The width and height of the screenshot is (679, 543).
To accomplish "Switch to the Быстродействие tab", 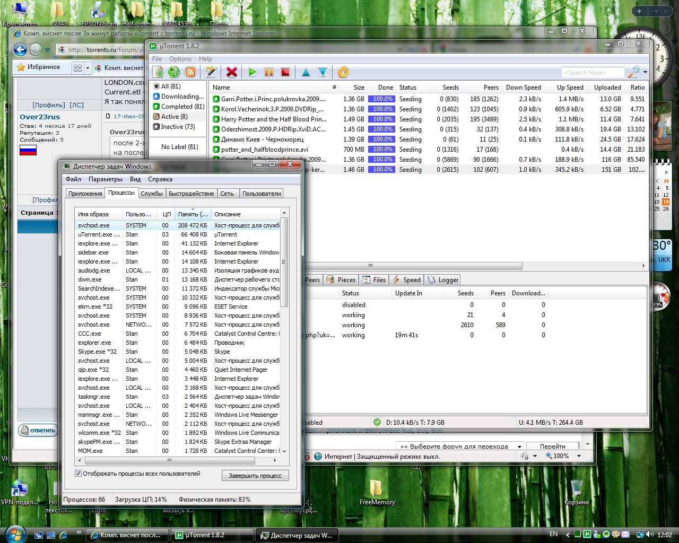I will (191, 194).
